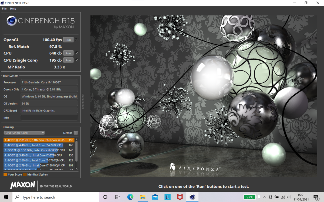Click the ranking list scroll-up arrow
This screenshot has width=324, height=202.
point(77,140)
